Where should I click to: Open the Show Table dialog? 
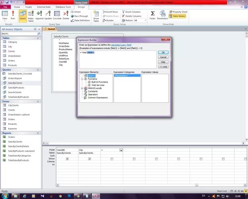pos(96,16)
